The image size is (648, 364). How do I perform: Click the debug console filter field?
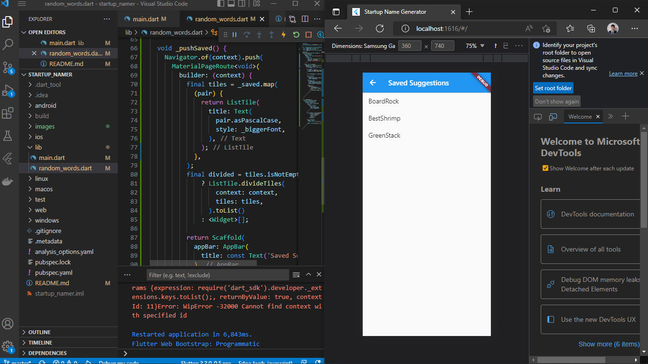217,275
